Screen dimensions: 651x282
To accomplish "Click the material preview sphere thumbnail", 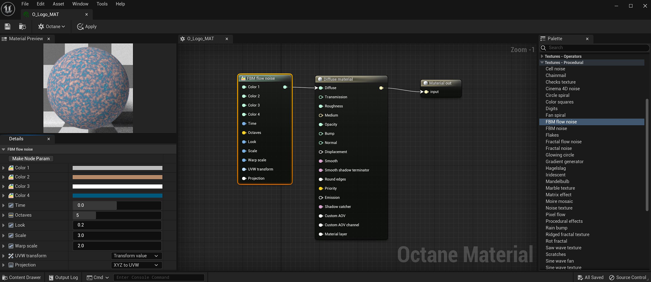I will click(x=88, y=88).
